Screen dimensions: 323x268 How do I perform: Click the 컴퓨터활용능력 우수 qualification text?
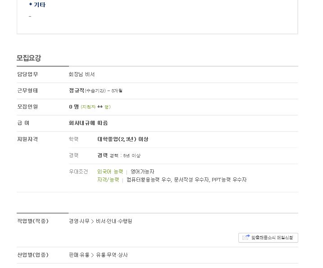(x=149, y=180)
